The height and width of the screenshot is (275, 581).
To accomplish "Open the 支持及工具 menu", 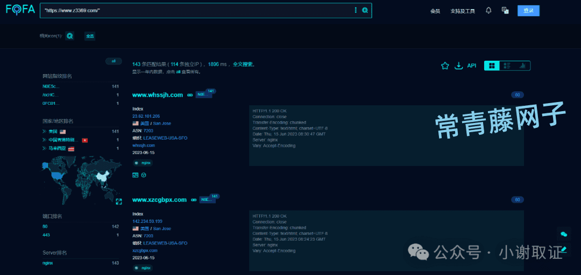I will tap(463, 11).
